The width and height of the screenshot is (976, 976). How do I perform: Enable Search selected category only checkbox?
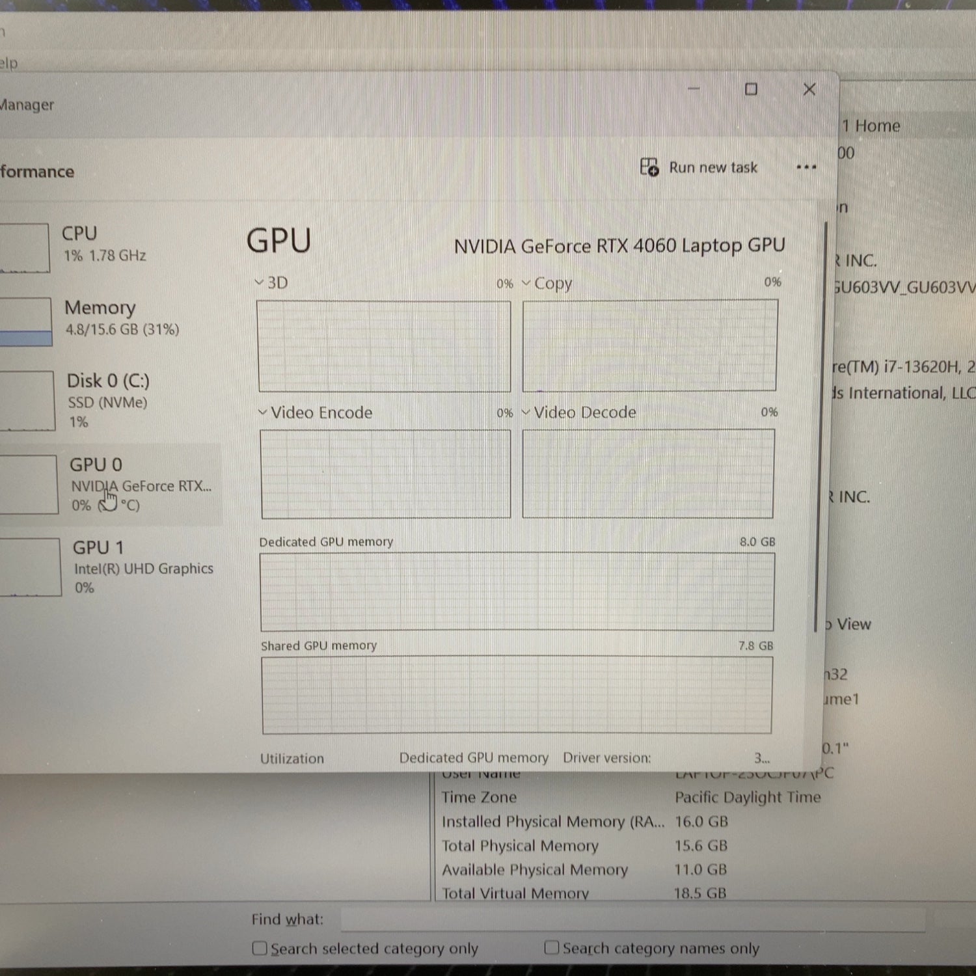pyautogui.click(x=260, y=948)
